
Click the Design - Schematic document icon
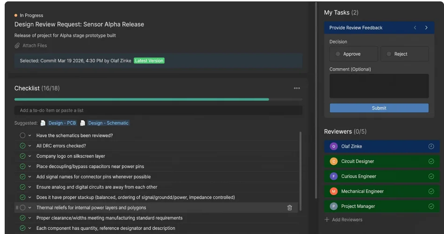click(83, 123)
